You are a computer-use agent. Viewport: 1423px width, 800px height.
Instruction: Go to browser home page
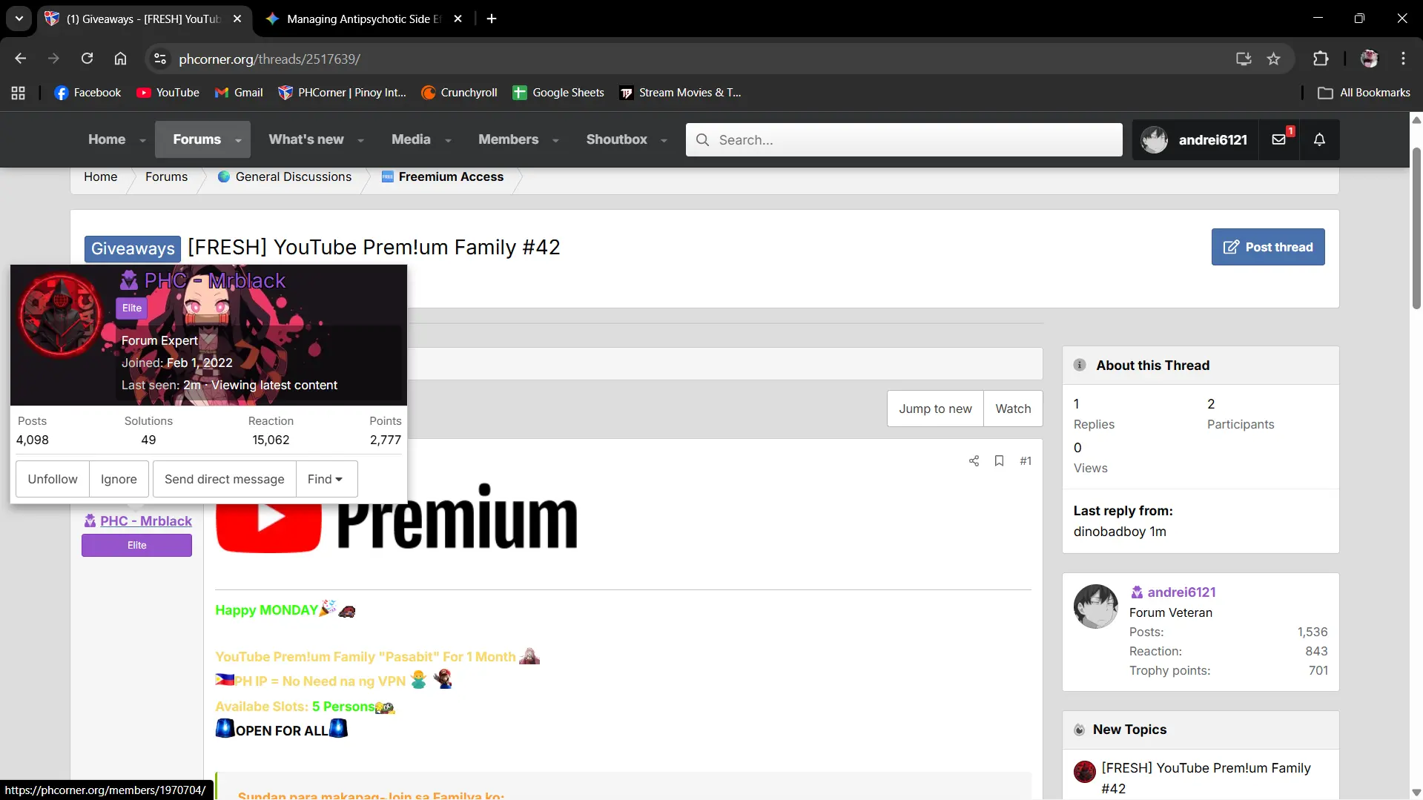tap(120, 59)
